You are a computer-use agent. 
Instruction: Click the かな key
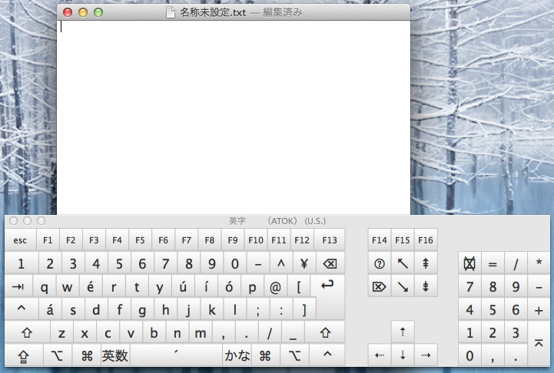[x=237, y=355]
